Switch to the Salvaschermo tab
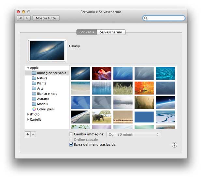Screen dimensions: 202x179 click(x=111, y=32)
